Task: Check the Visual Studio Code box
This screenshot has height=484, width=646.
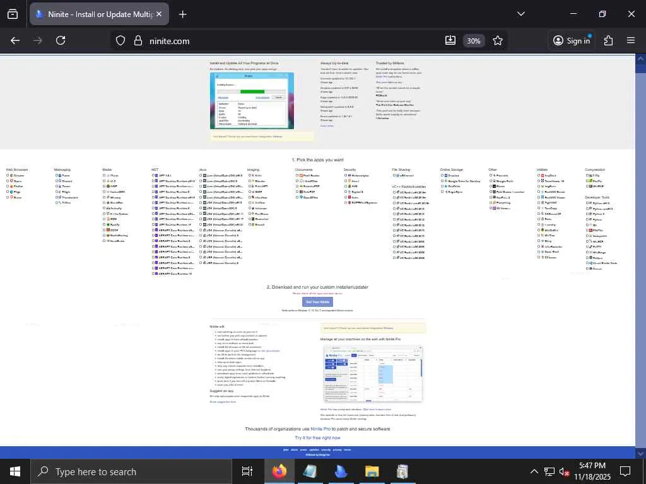Action: pyautogui.click(x=587, y=263)
